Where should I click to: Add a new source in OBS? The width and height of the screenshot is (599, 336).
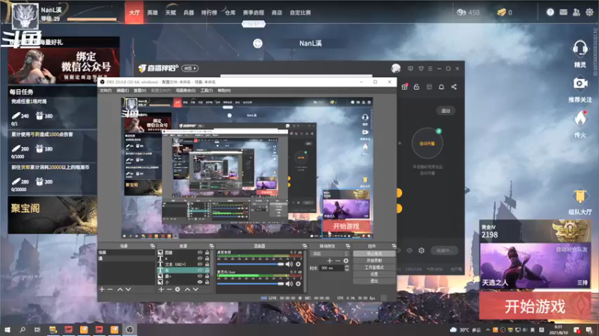(161, 290)
